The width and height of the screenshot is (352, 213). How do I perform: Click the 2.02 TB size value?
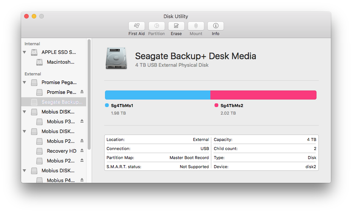(228, 113)
